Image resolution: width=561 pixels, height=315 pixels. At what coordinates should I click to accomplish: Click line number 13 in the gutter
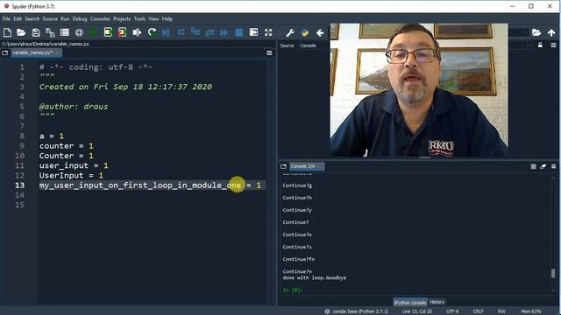click(x=19, y=185)
